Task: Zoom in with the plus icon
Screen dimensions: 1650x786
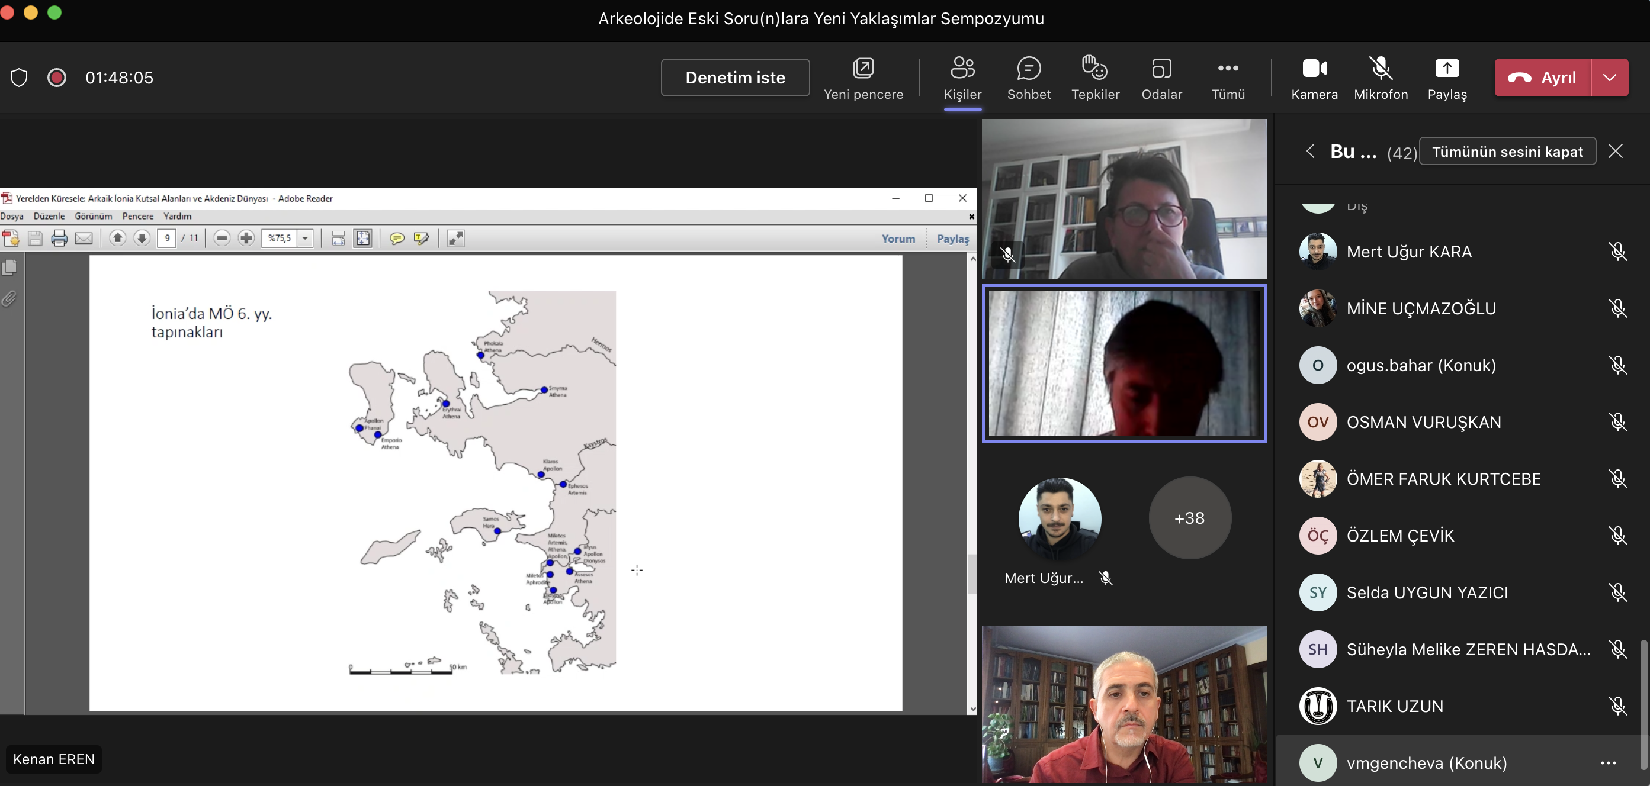Action: pos(246,238)
